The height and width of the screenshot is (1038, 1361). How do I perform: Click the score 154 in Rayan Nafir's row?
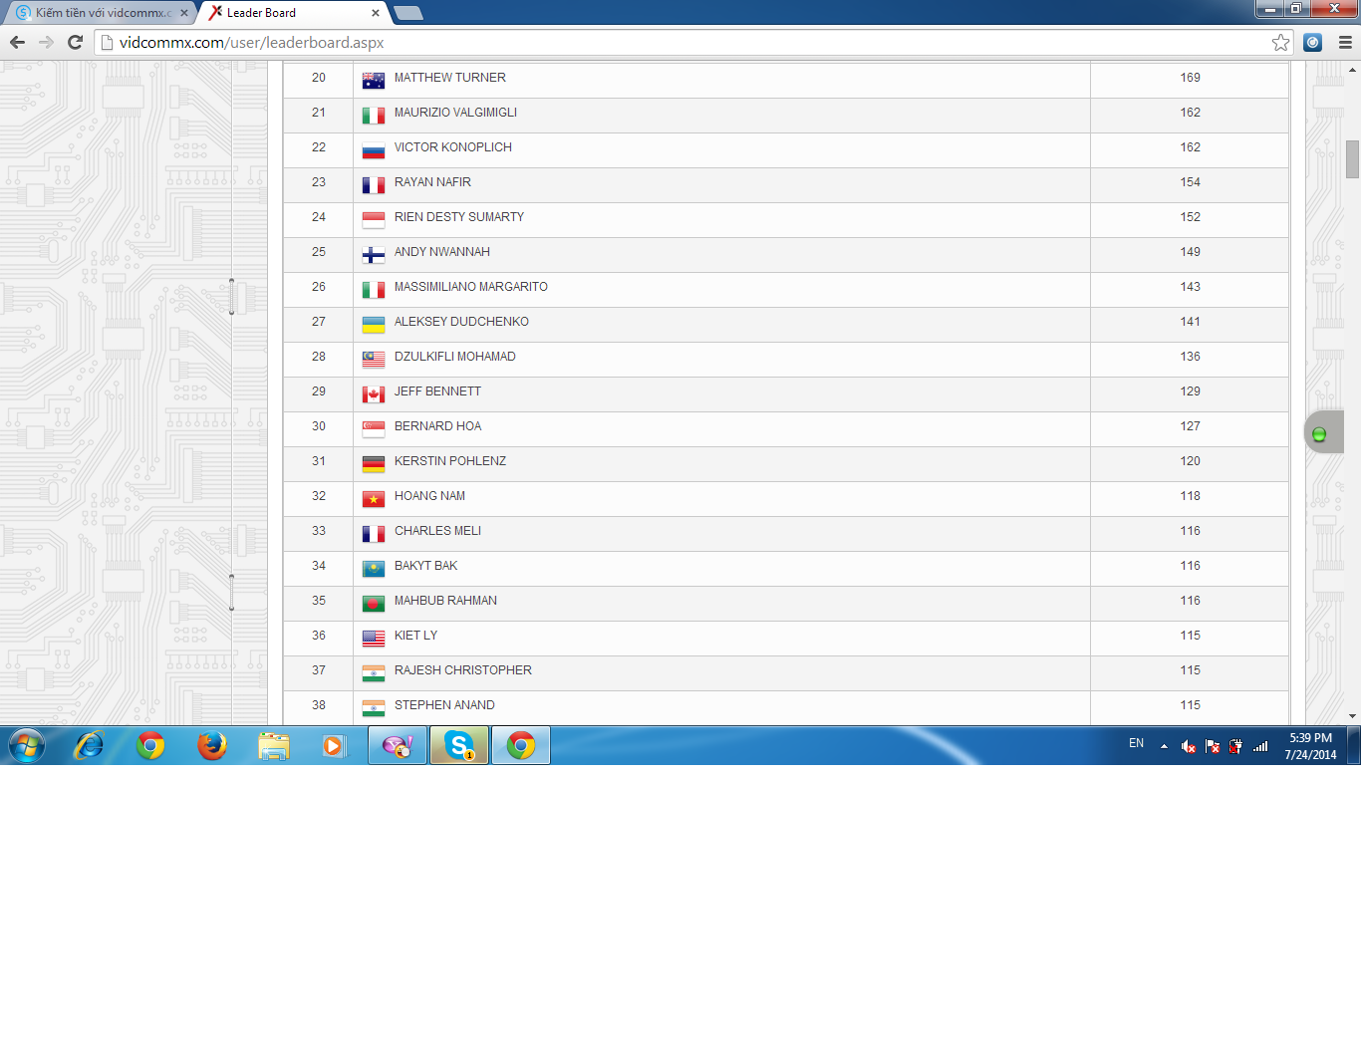coord(1191,182)
